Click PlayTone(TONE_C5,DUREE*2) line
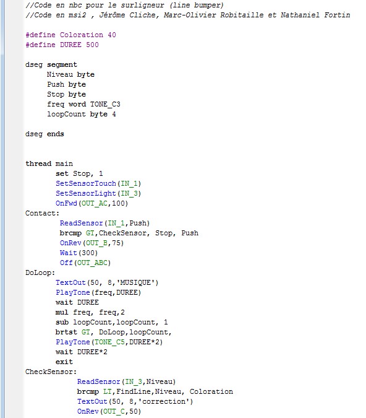Image resolution: width=366 pixels, height=418 pixels. click(109, 342)
